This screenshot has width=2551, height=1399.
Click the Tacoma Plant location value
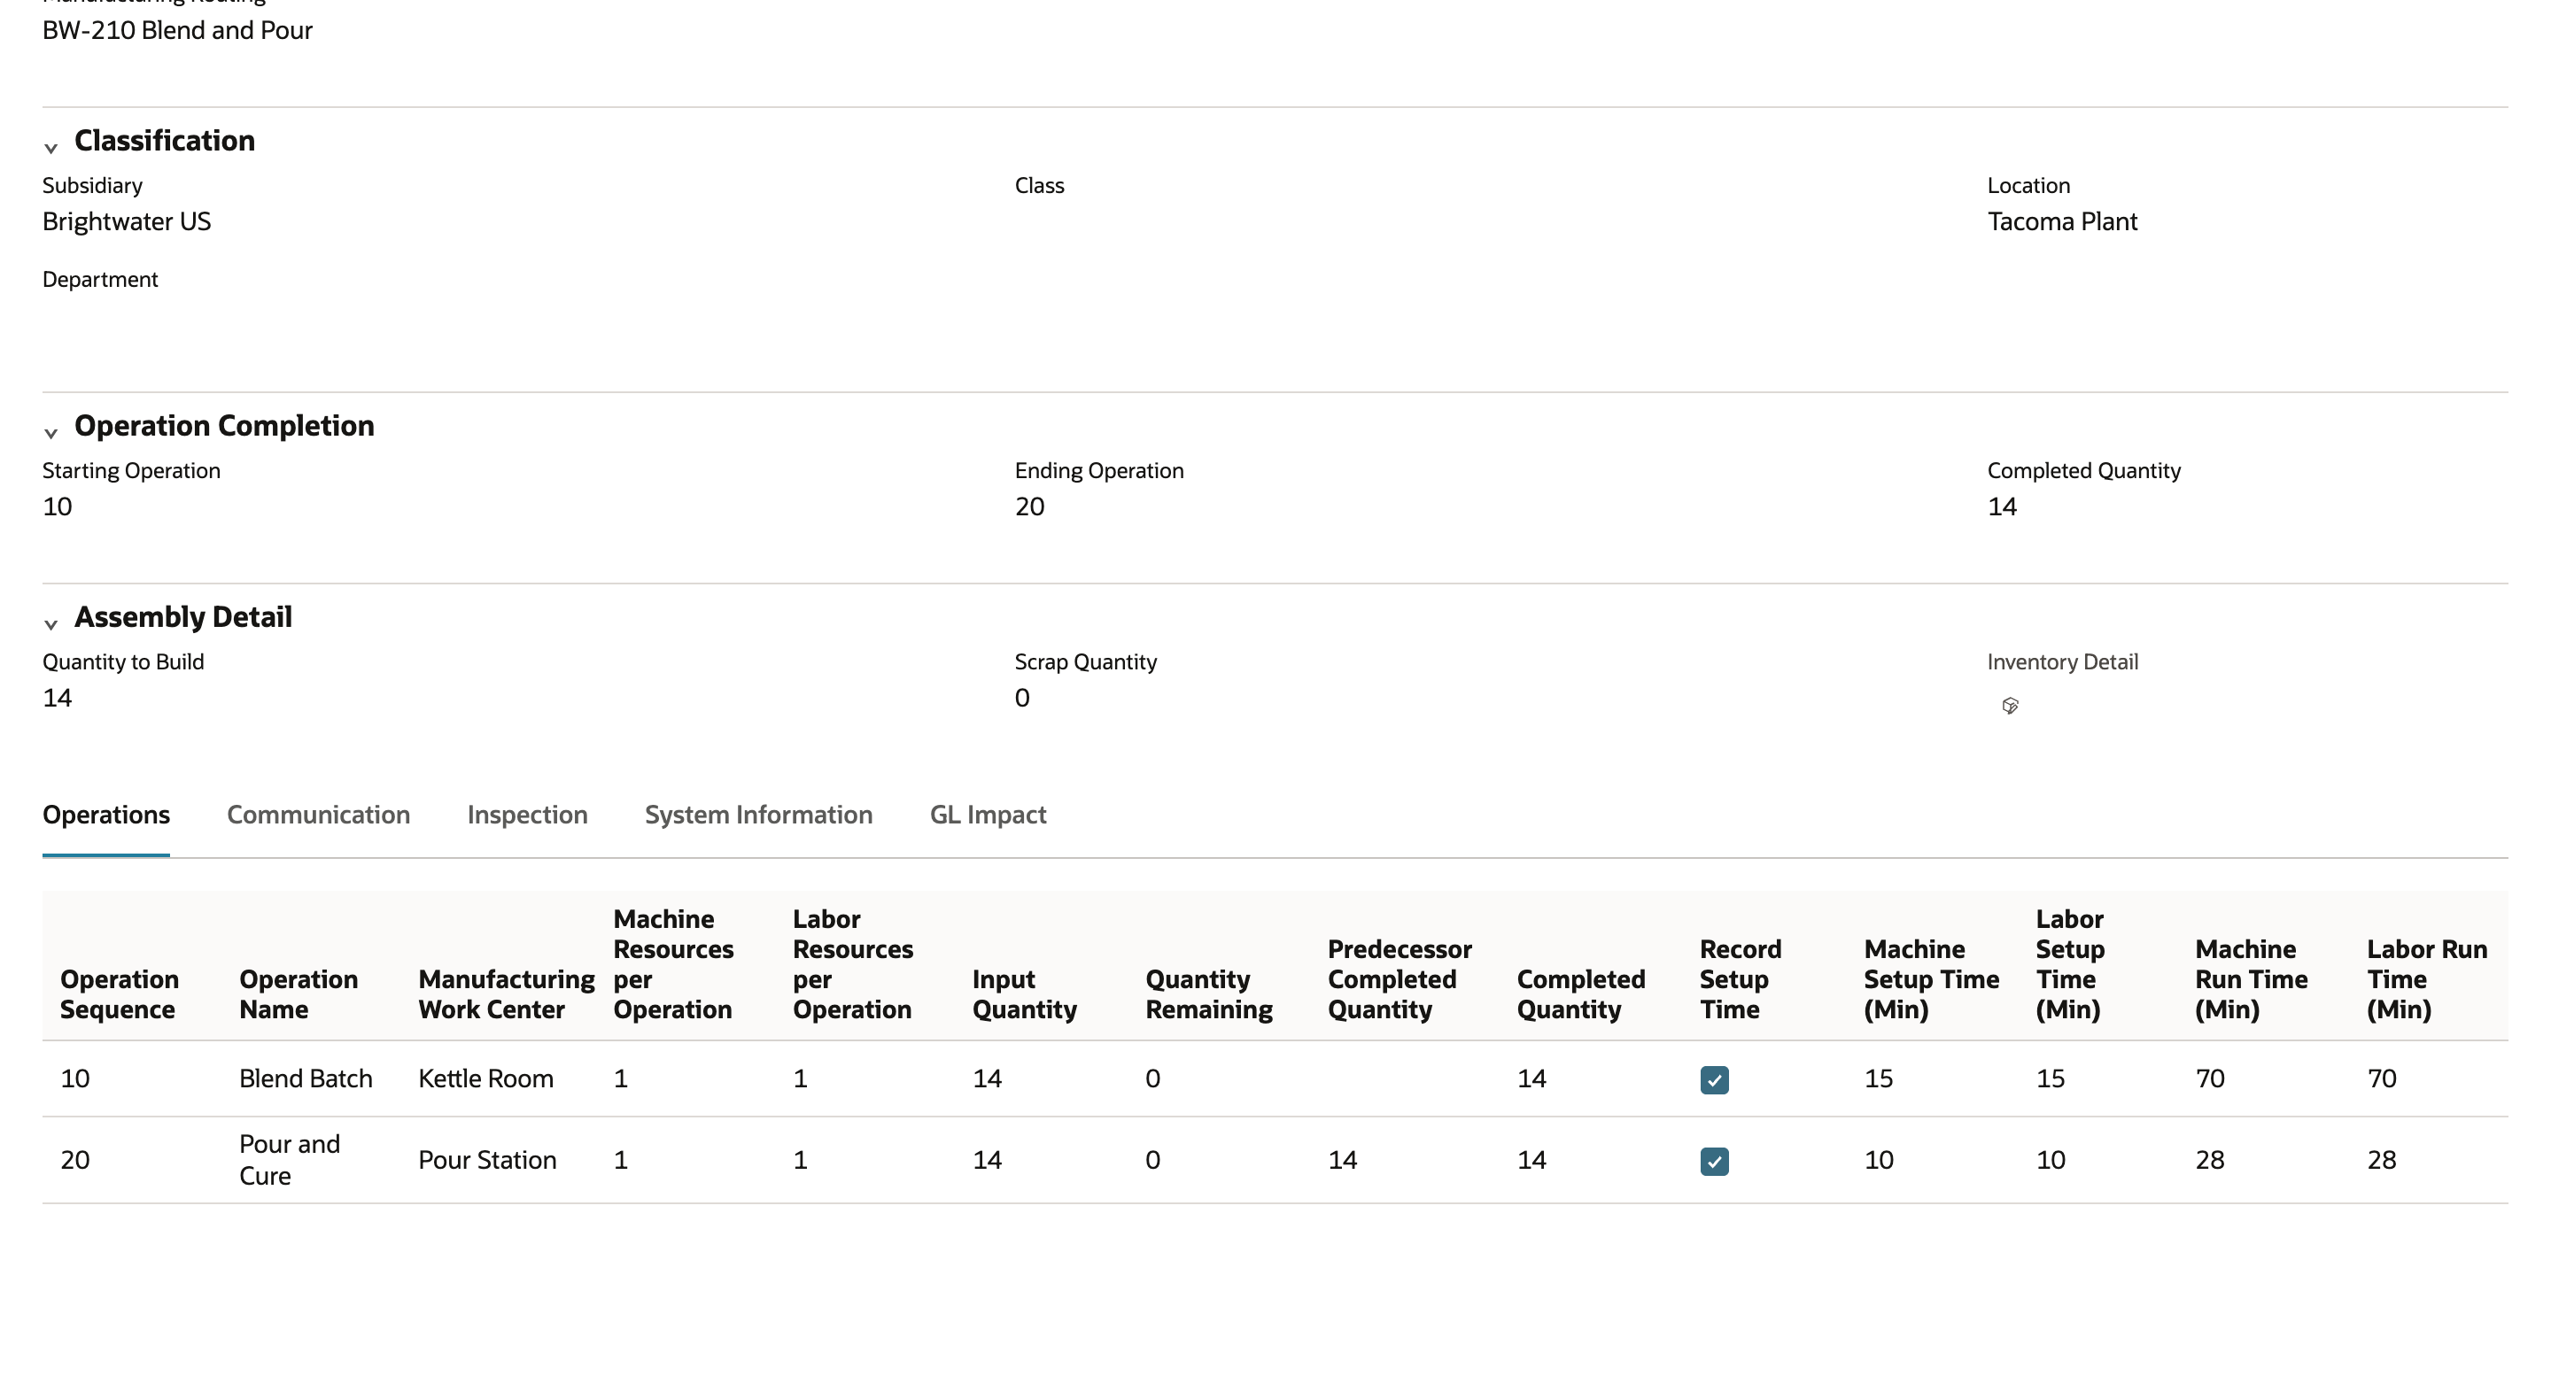tap(2062, 220)
